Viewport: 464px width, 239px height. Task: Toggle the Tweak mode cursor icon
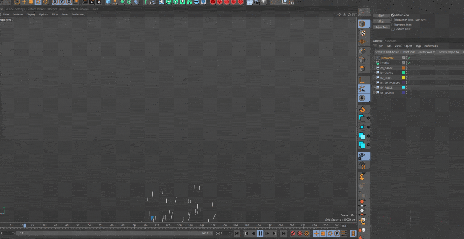tap(362, 89)
